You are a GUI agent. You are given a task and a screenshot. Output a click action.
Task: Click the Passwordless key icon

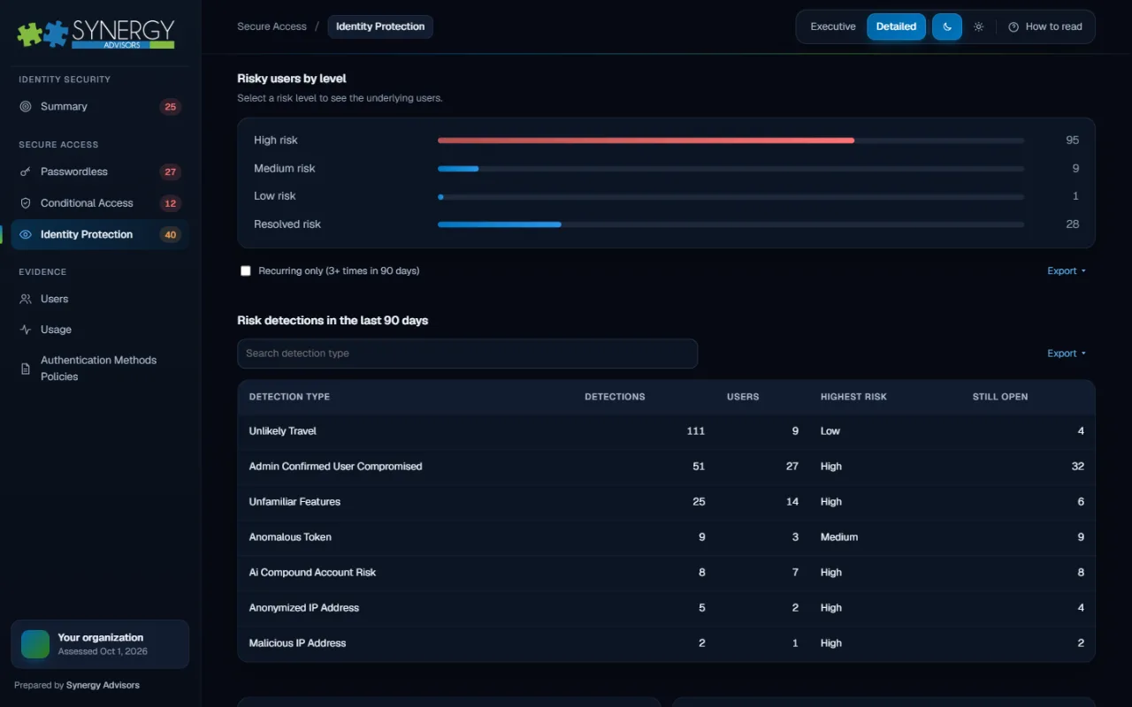26,171
